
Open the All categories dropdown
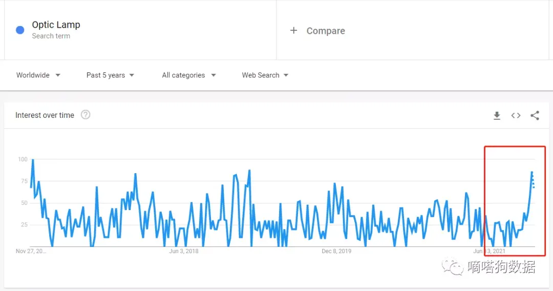pos(188,75)
